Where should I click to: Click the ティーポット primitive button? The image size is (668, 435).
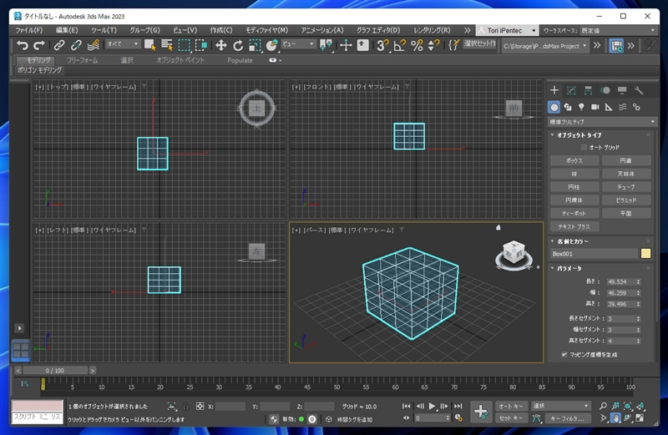[x=574, y=214]
